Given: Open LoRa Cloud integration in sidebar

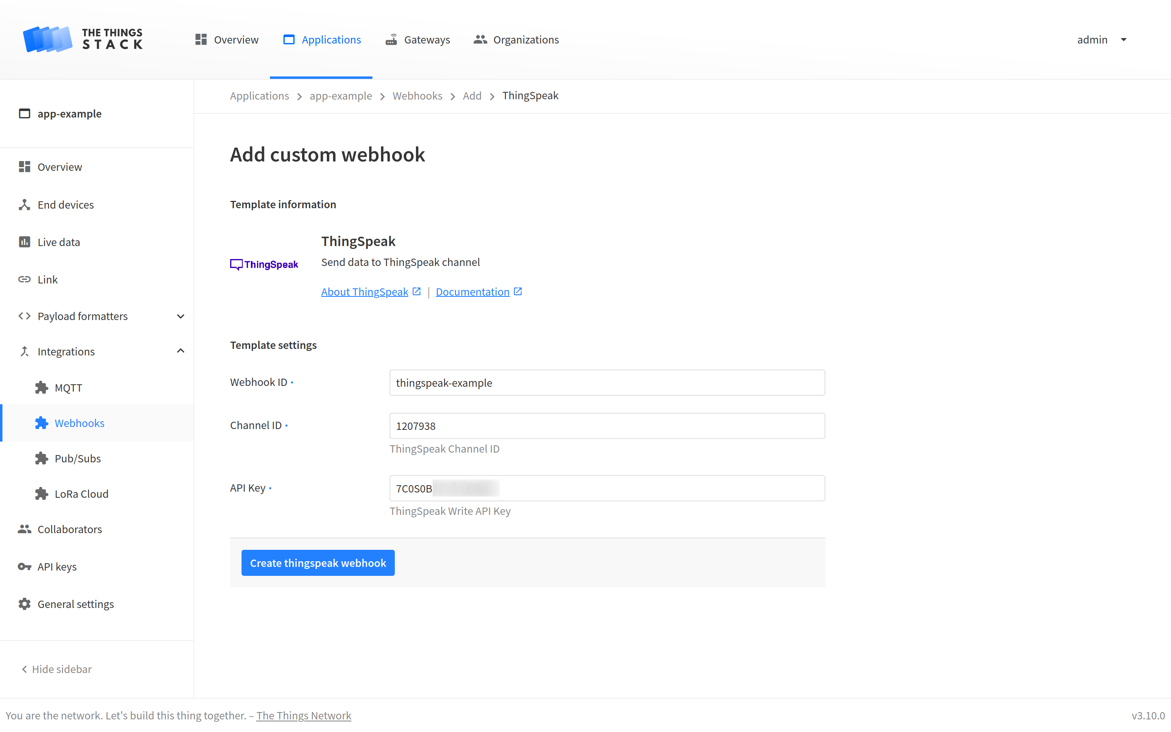Looking at the screenshot, I should coord(81,493).
